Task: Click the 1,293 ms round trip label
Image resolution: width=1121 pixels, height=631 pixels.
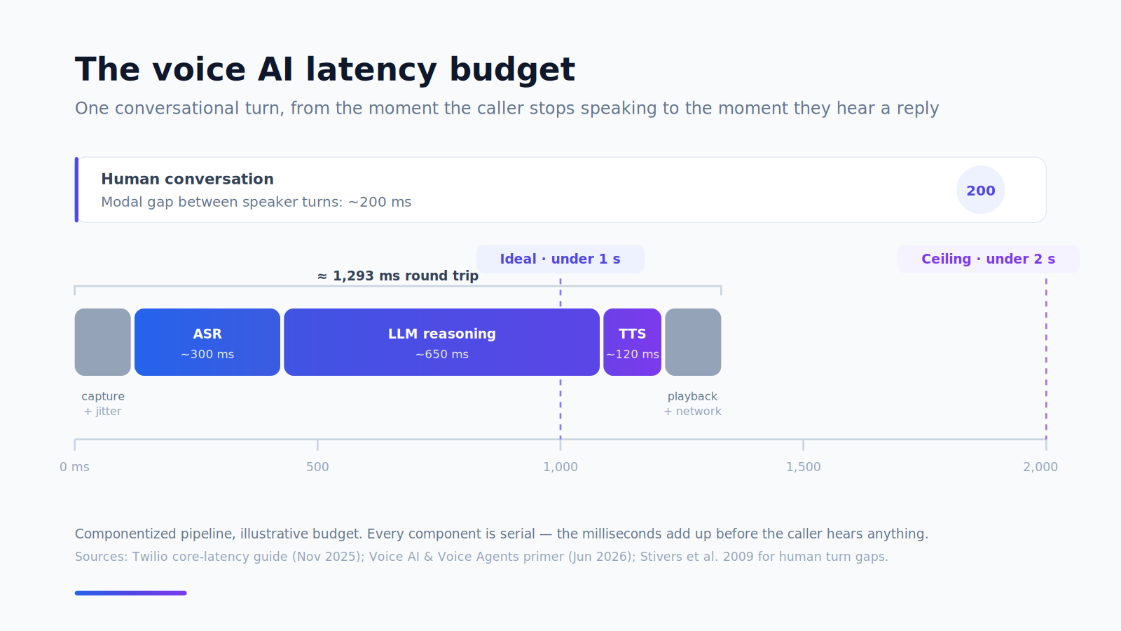Action: pos(398,276)
